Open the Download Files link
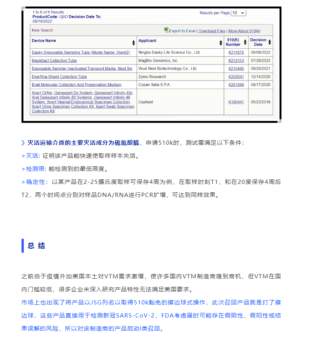 (212, 31)
